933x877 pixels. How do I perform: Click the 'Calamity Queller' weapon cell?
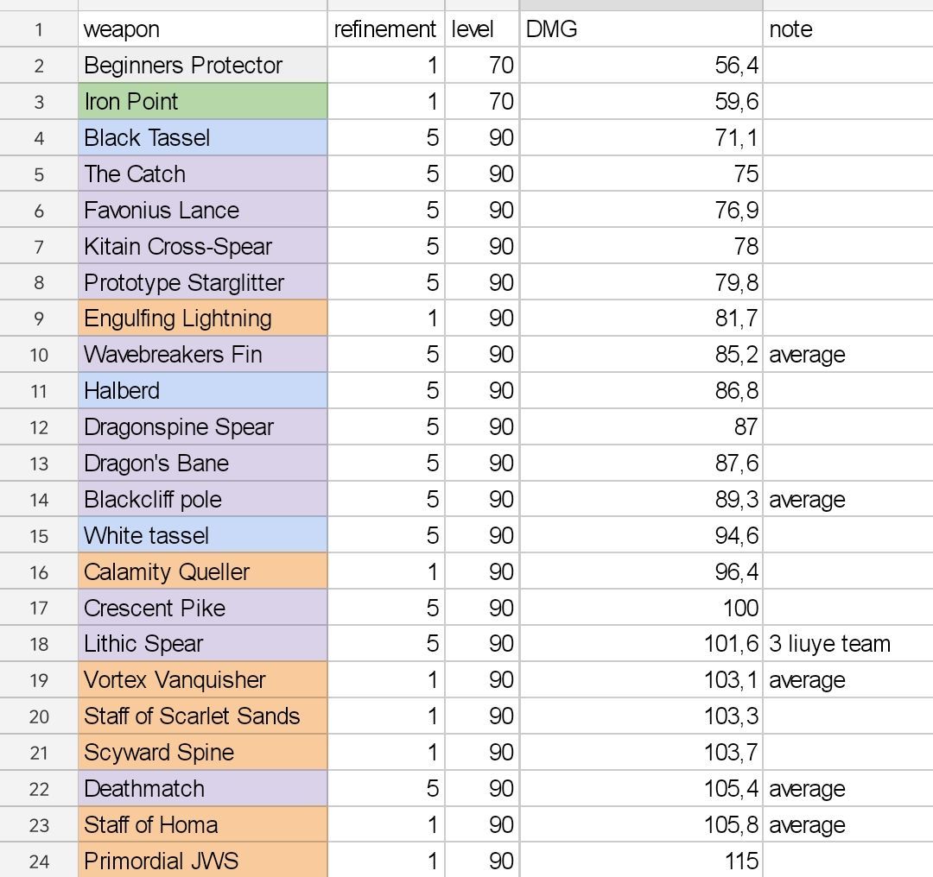202,571
